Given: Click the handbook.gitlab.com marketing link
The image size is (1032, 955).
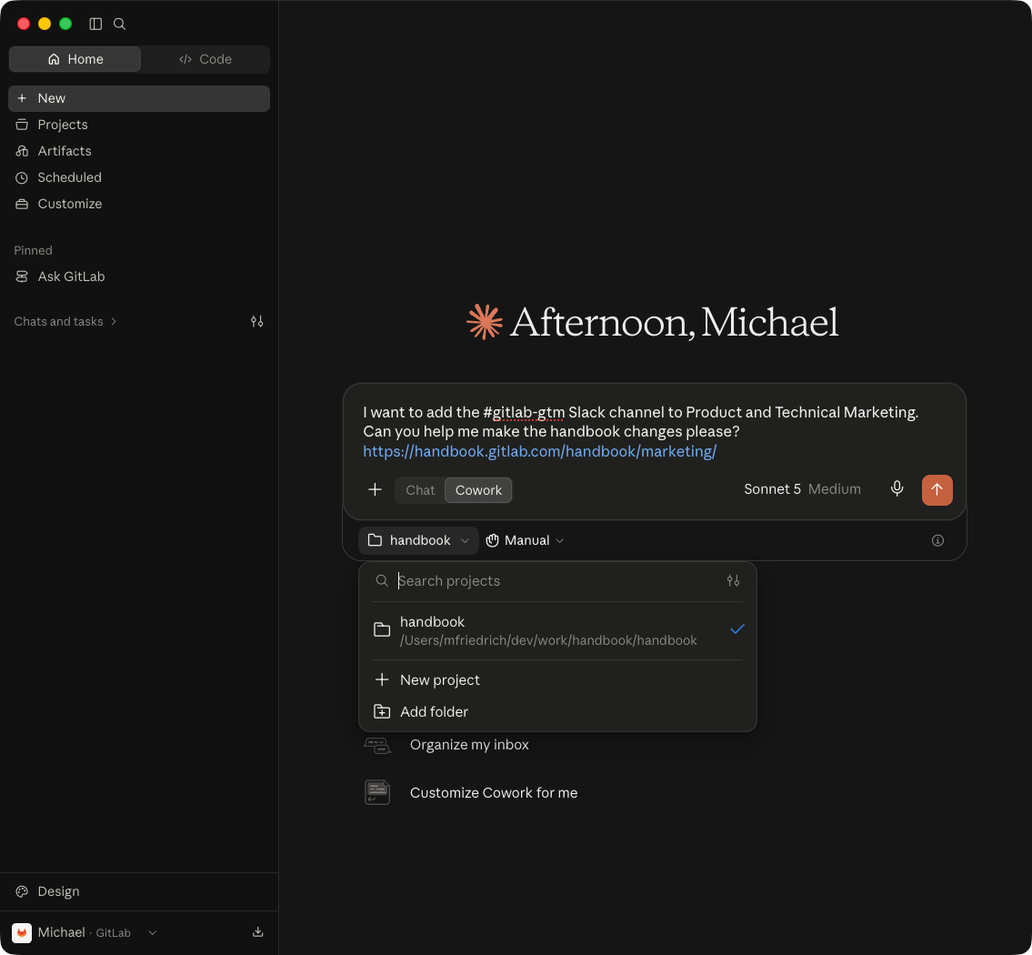Looking at the screenshot, I should [x=540, y=451].
